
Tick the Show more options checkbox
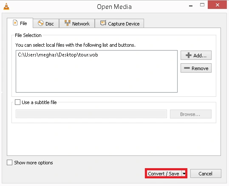pos(9,163)
